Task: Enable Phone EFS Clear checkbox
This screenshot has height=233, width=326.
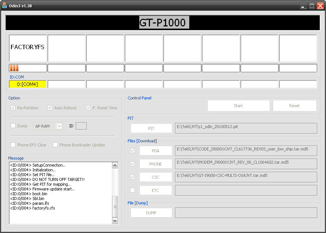Action: pyautogui.click(x=13, y=145)
